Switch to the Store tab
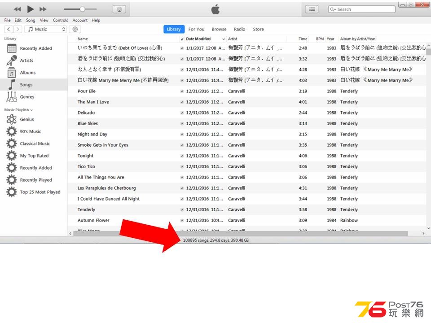Image resolution: width=431 pixels, height=323 pixels. click(x=259, y=29)
